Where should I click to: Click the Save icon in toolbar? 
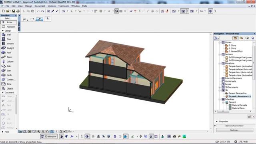pos(14,11)
